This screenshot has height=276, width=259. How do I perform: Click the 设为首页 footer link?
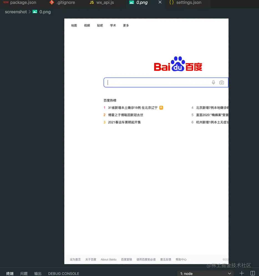pyautogui.click(x=75, y=259)
